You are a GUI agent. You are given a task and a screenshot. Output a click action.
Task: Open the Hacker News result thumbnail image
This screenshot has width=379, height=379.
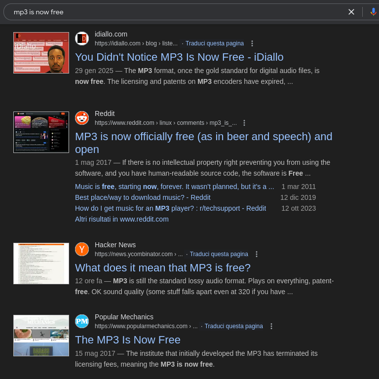click(x=41, y=264)
